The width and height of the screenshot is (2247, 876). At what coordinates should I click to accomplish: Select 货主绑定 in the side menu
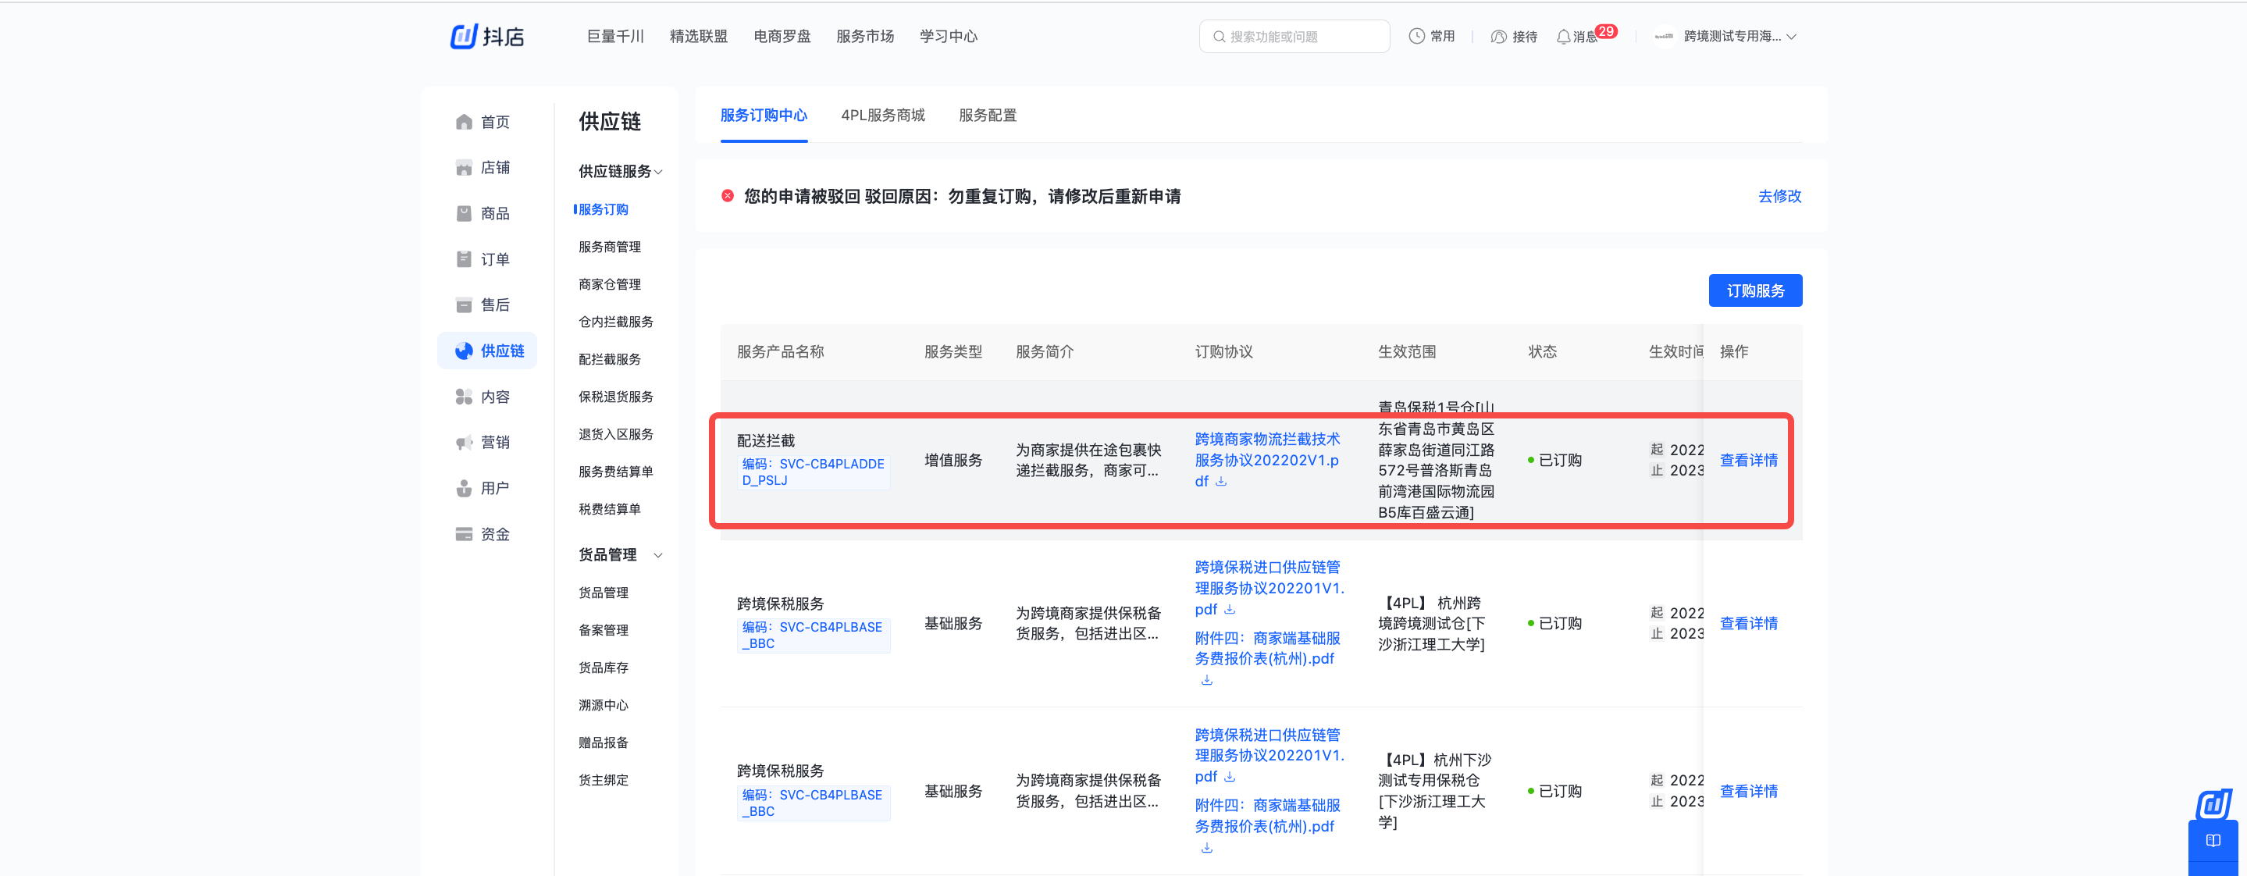click(603, 780)
